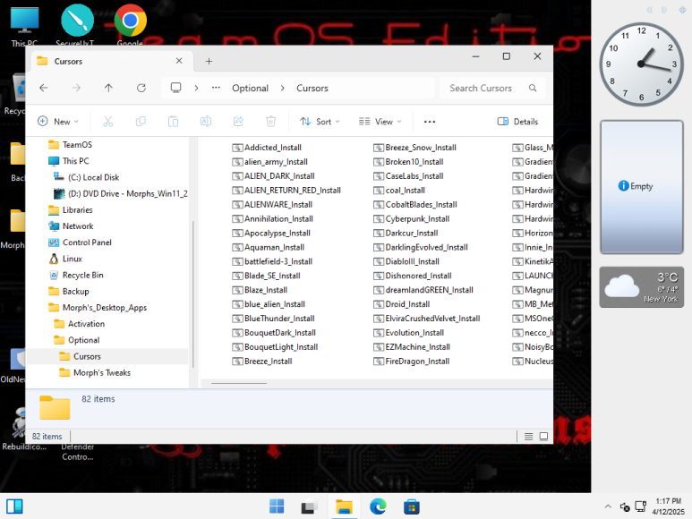Screen dimensions: 692x519
Task: Click Optional in the breadcrumb path
Action: pos(250,88)
